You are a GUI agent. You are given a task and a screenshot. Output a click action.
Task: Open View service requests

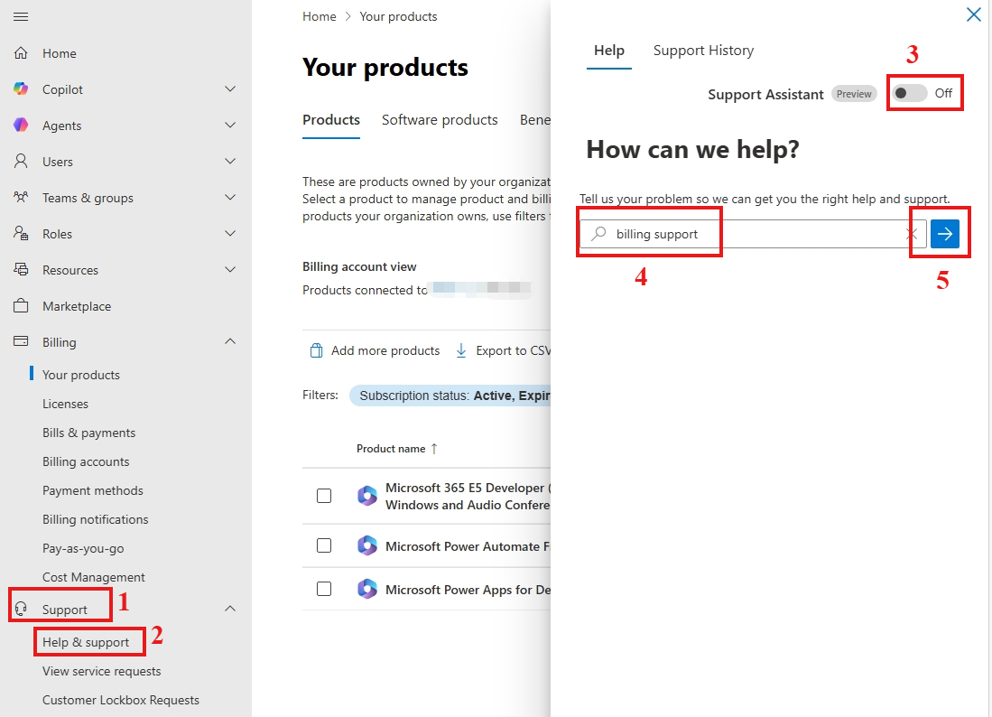(x=101, y=672)
